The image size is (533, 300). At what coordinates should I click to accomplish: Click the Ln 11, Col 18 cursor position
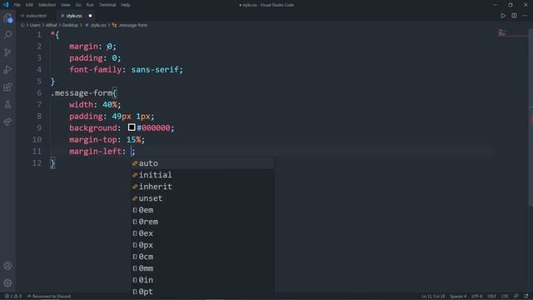pos(433,297)
